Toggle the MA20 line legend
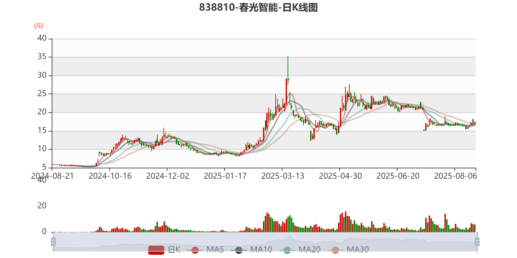Screen dimensions: 517x258 point(300,250)
